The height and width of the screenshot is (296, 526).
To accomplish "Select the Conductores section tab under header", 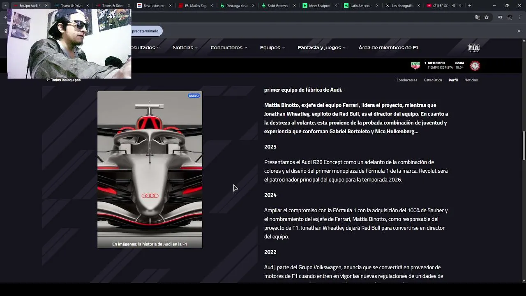I will (x=407, y=80).
